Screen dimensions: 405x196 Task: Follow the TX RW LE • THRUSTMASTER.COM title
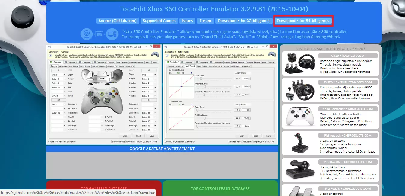click(348, 82)
